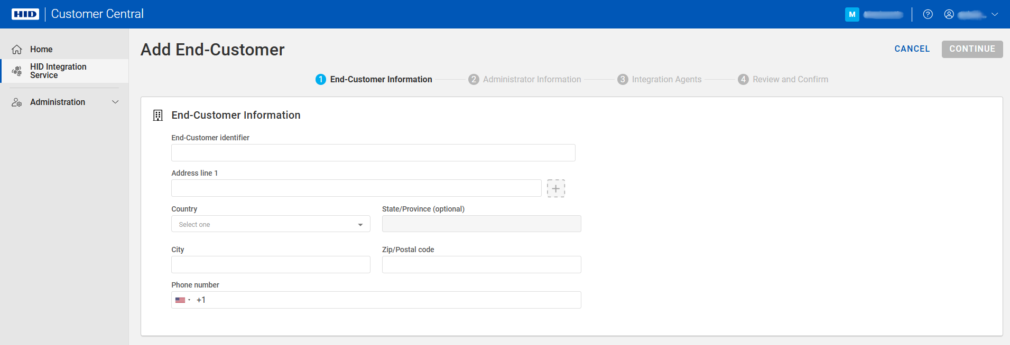Click the blue M organization badge

(x=852, y=14)
